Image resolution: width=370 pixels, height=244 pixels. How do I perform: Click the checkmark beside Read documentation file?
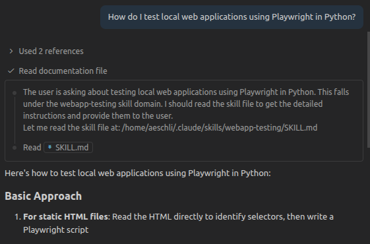click(11, 71)
